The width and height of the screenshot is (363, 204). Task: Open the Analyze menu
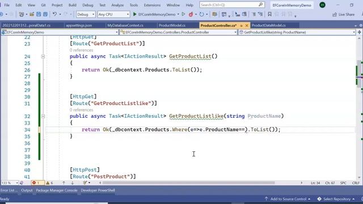click(117, 5)
